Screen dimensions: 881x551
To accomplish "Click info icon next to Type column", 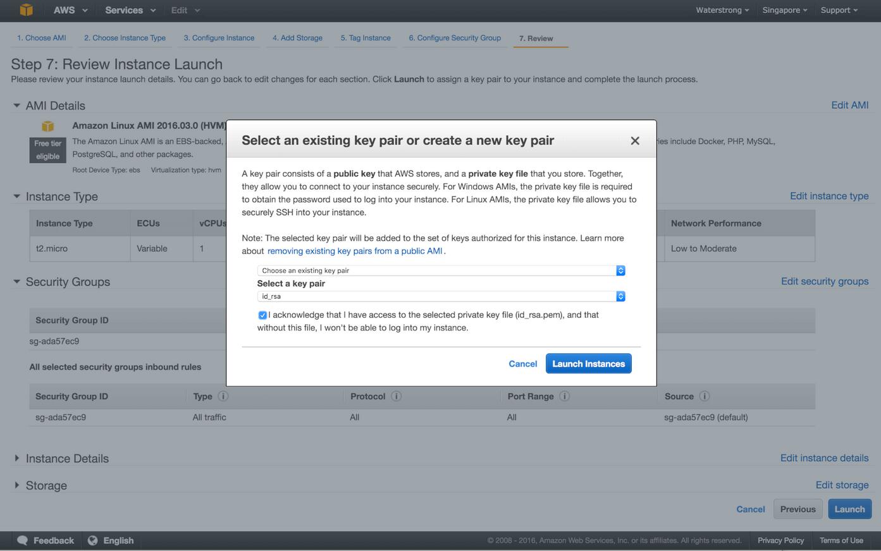I will (223, 396).
